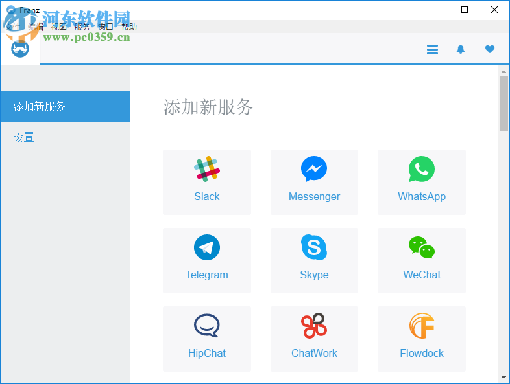Open the 视图 menu
The height and width of the screenshot is (384, 510).
pyautogui.click(x=59, y=27)
